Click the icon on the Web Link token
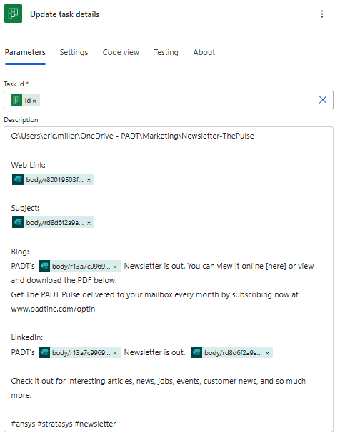 [x=18, y=179]
